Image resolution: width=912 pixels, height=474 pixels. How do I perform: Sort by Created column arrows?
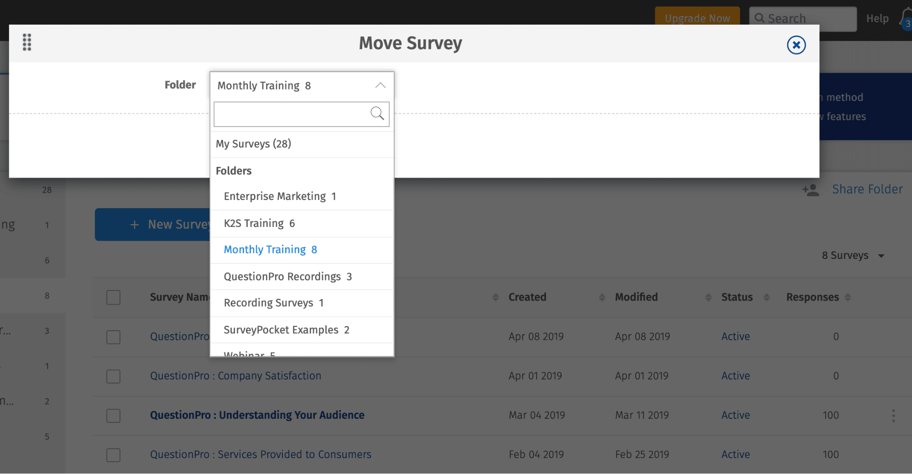tap(602, 298)
